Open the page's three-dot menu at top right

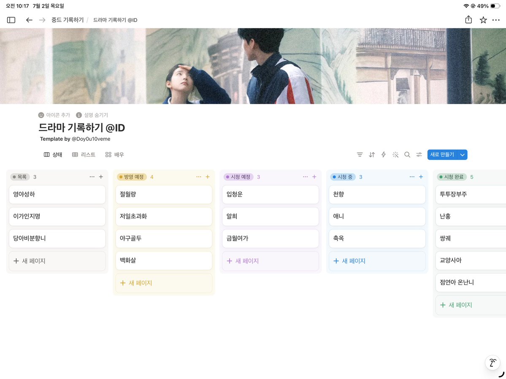pyautogui.click(x=496, y=20)
